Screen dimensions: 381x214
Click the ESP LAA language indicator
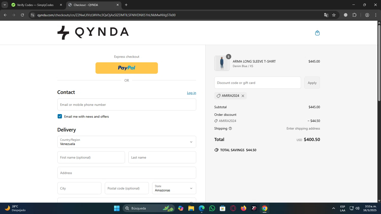(x=343, y=208)
